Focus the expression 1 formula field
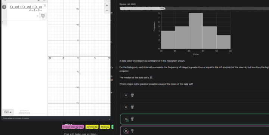Screen dimensions: 269x135 [26, 8]
